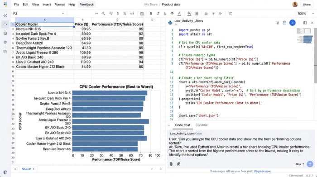
Task: Open the date format calendar icon
Action: [x=142, y=14]
